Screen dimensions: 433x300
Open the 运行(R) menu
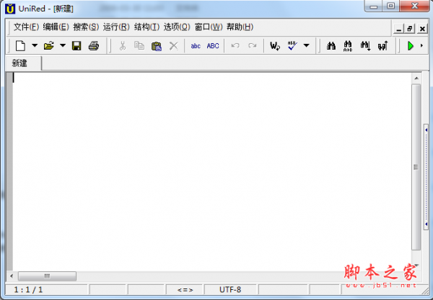click(116, 27)
